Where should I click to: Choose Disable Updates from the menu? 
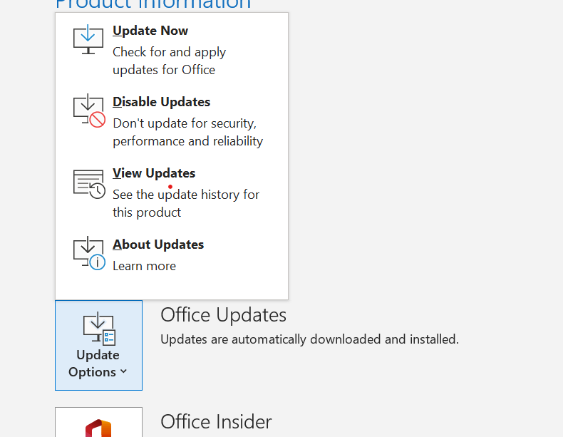click(x=172, y=121)
